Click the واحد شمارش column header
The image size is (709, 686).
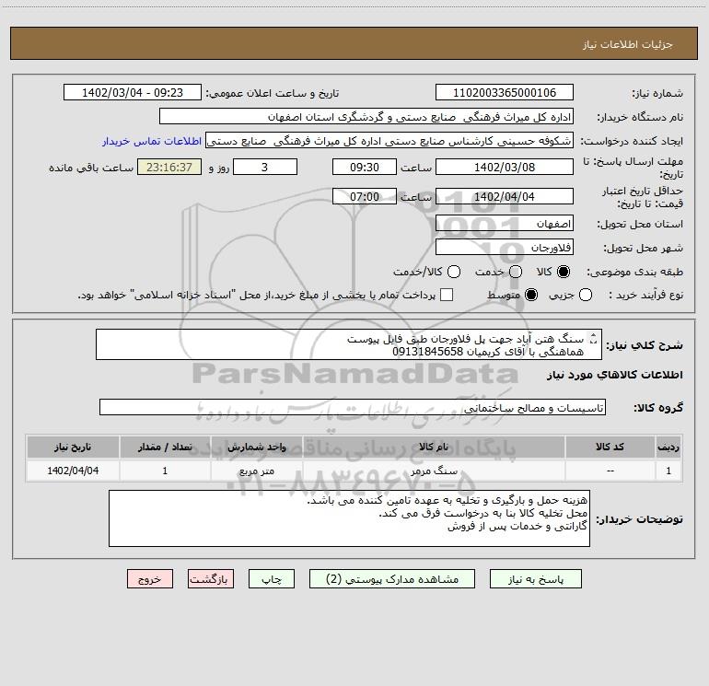click(x=256, y=447)
